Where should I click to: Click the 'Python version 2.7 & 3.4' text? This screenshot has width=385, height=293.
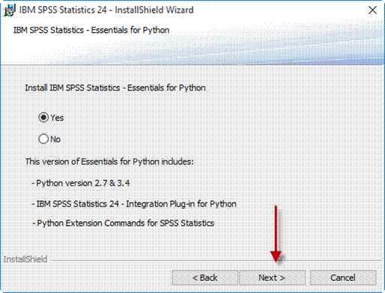pos(81,183)
